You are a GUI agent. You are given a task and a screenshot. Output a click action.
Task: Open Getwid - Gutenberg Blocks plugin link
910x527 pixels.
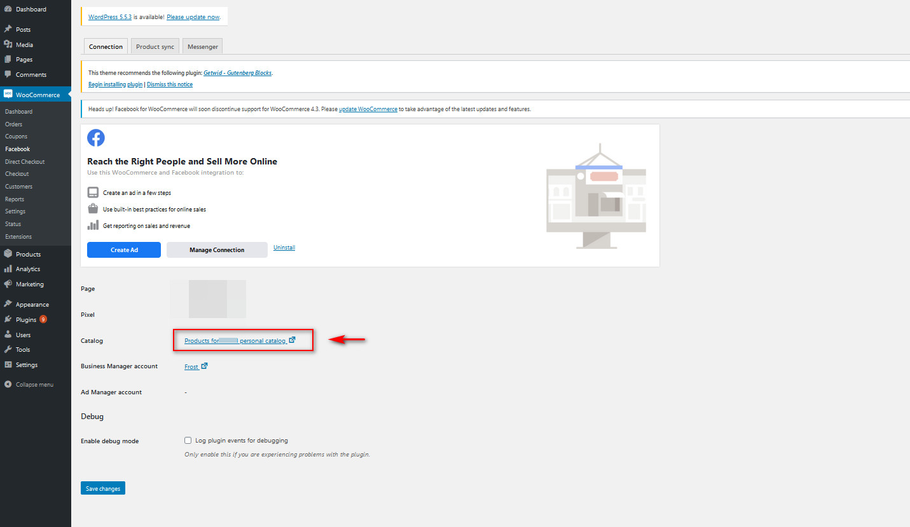(x=237, y=73)
